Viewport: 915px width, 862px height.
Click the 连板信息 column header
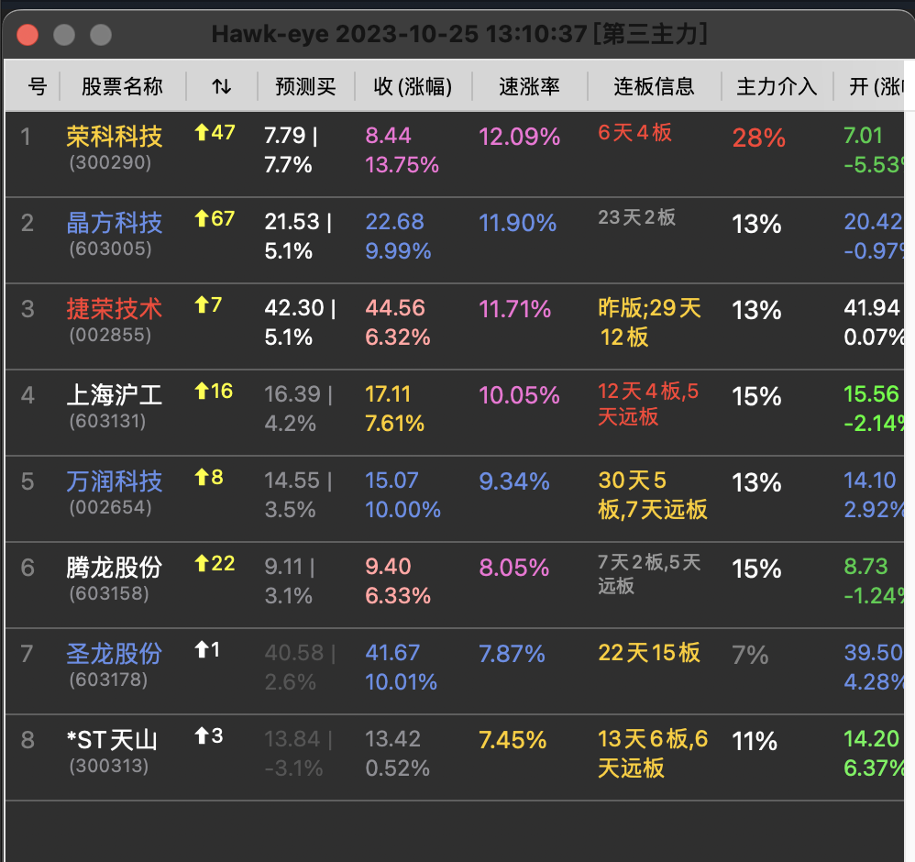(x=654, y=87)
